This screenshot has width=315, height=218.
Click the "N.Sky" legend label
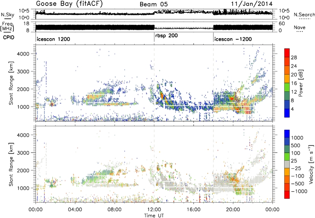pos(7,15)
